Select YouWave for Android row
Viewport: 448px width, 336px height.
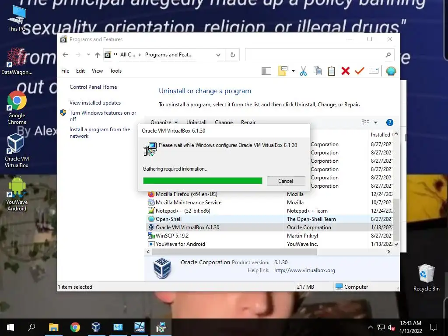pyautogui.click(x=270, y=244)
